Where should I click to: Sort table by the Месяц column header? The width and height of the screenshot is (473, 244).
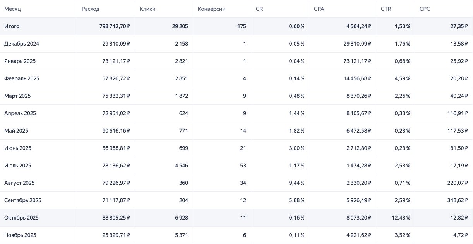pos(13,9)
